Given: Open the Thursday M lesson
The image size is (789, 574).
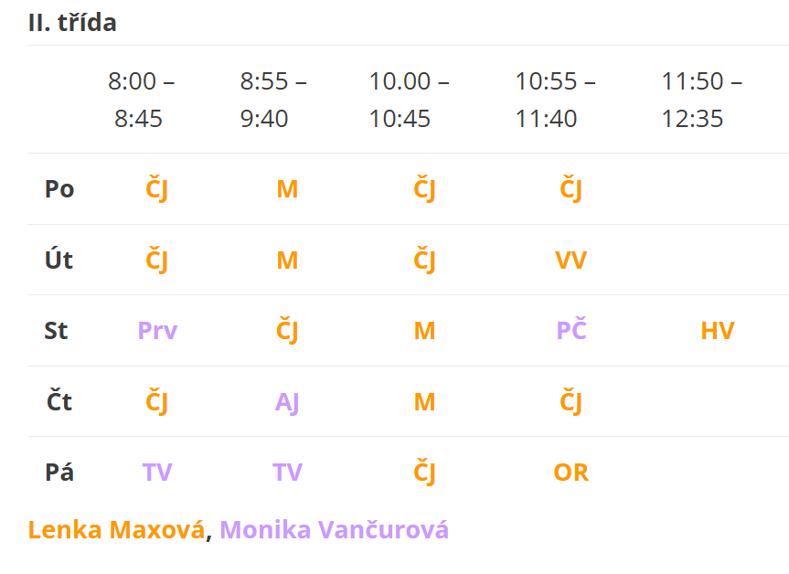Looking at the screenshot, I should pos(424,402).
